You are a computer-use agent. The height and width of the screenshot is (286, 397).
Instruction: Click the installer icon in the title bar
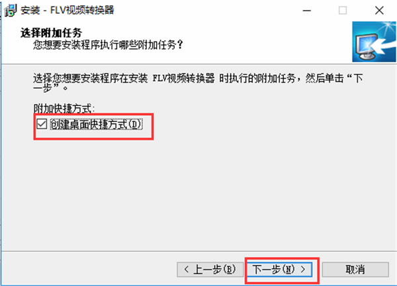click(x=10, y=11)
